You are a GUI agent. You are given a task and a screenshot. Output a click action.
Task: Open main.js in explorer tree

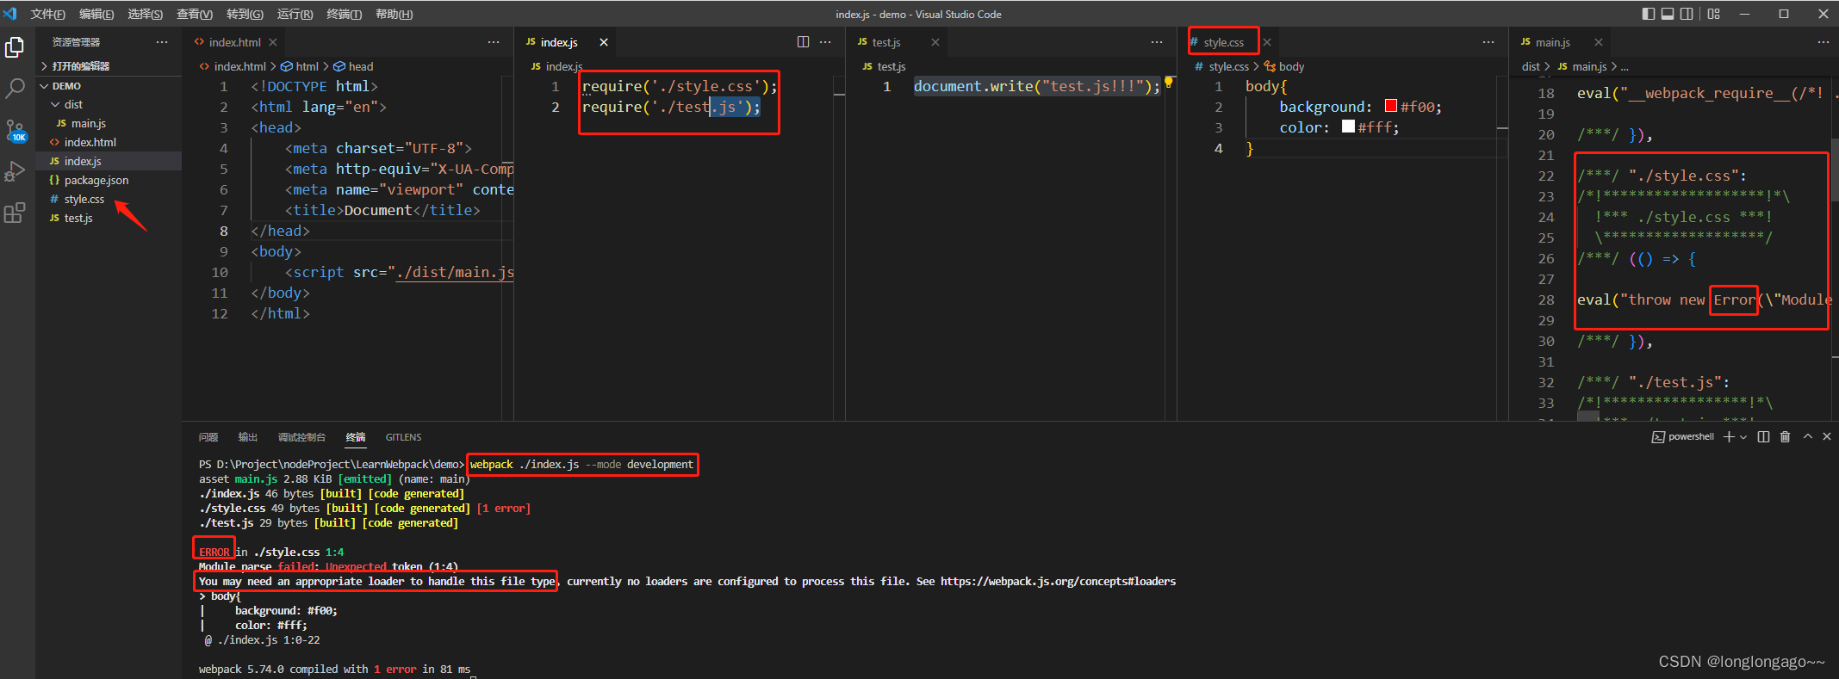(109, 124)
